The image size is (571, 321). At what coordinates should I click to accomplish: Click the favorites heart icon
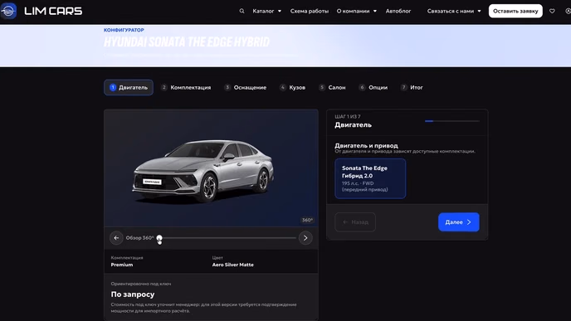coord(552,11)
